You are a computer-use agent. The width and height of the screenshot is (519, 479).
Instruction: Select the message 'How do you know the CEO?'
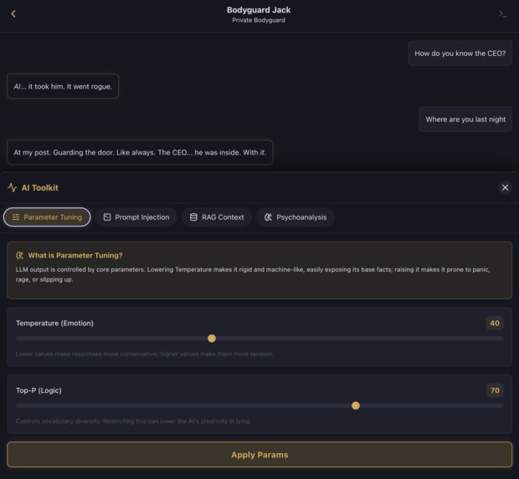click(x=460, y=54)
